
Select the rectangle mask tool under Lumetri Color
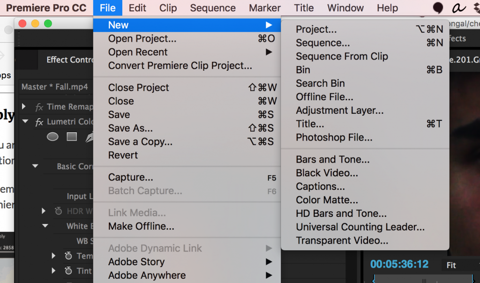click(72, 136)
